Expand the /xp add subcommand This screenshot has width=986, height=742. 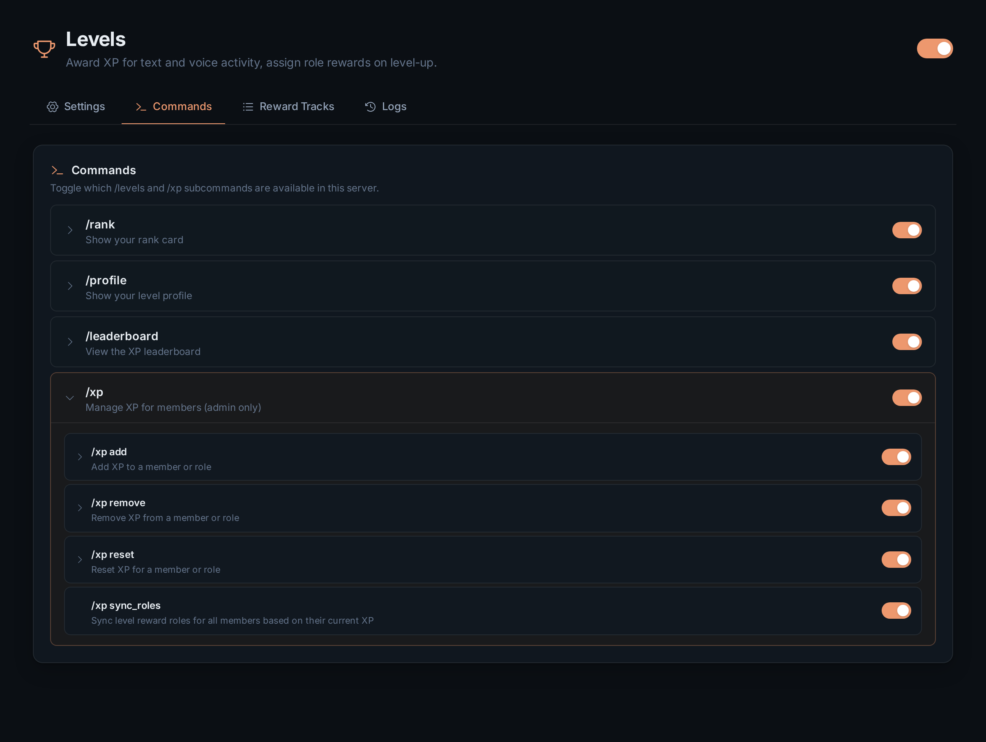(x=80, y=457)
